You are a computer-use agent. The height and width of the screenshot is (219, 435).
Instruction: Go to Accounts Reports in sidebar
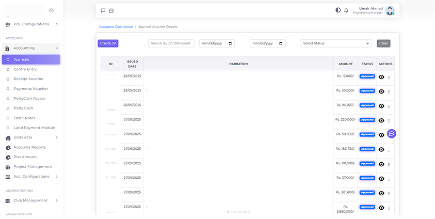click(33, 147)
